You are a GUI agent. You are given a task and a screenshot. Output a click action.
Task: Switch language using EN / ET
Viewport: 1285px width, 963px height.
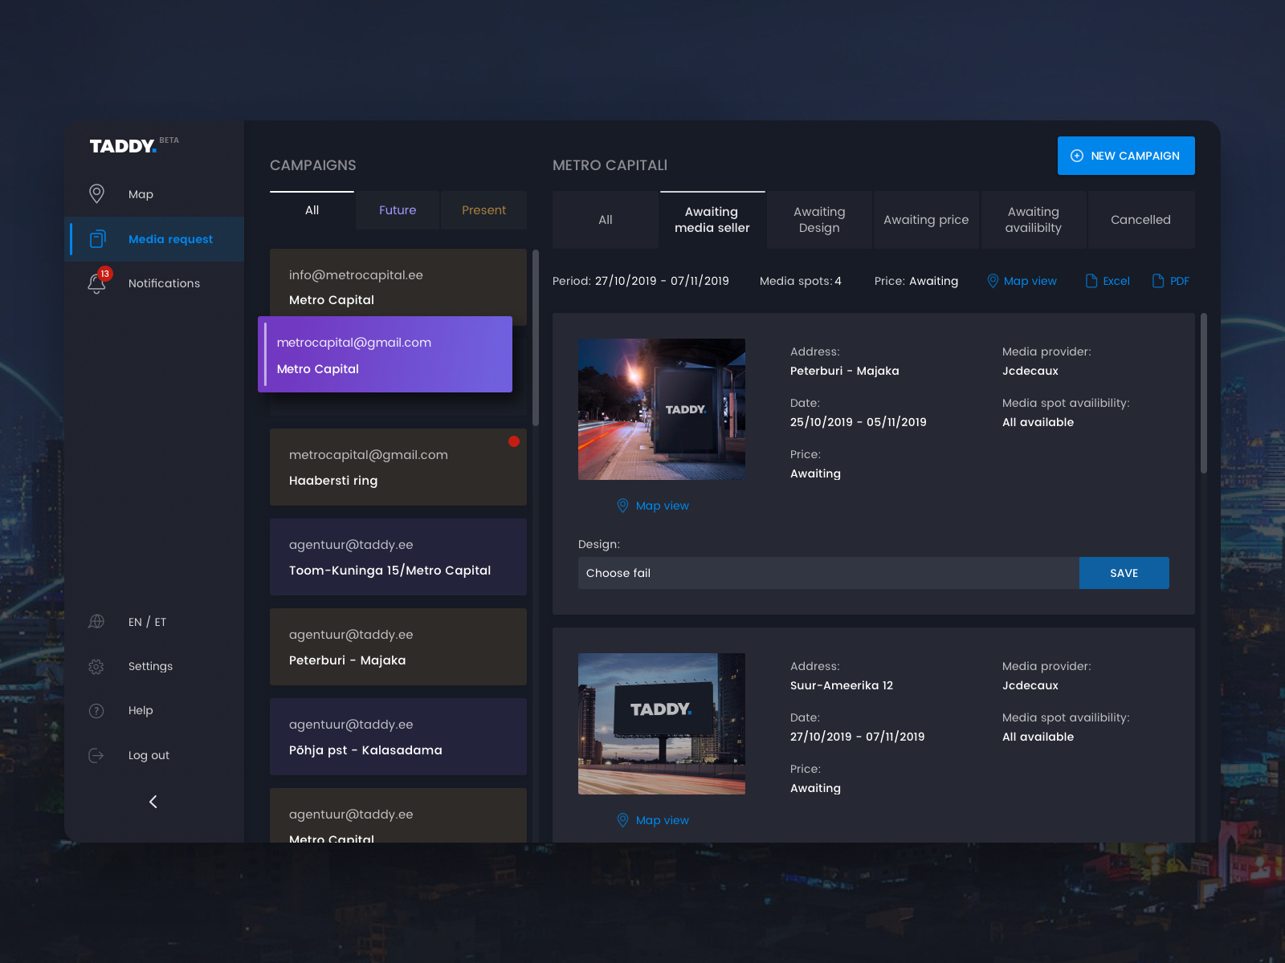(x=147, y=622)
